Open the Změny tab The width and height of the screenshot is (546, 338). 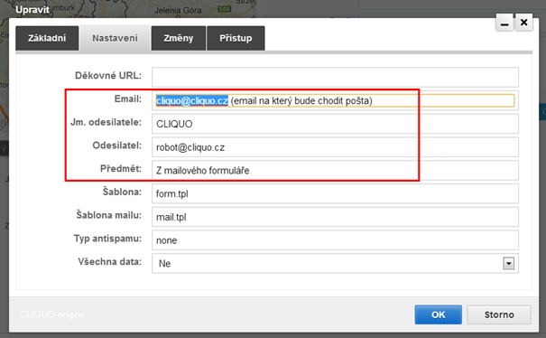pos(179,38)
